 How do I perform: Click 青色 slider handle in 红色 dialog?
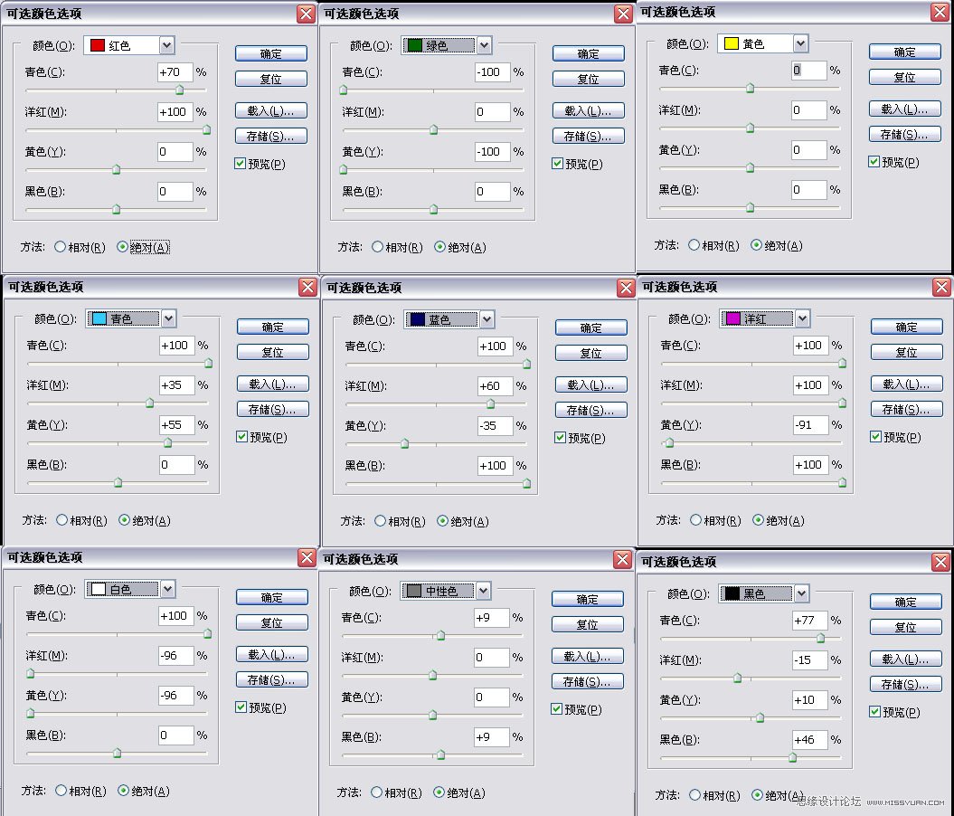[179, 90]
